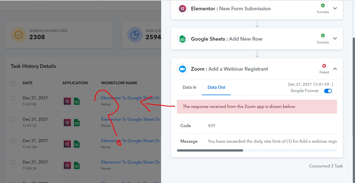This screenshot has width=355, height=183.
Task: Click the Workflow Executed count 2308
Action: click(37, 37)
